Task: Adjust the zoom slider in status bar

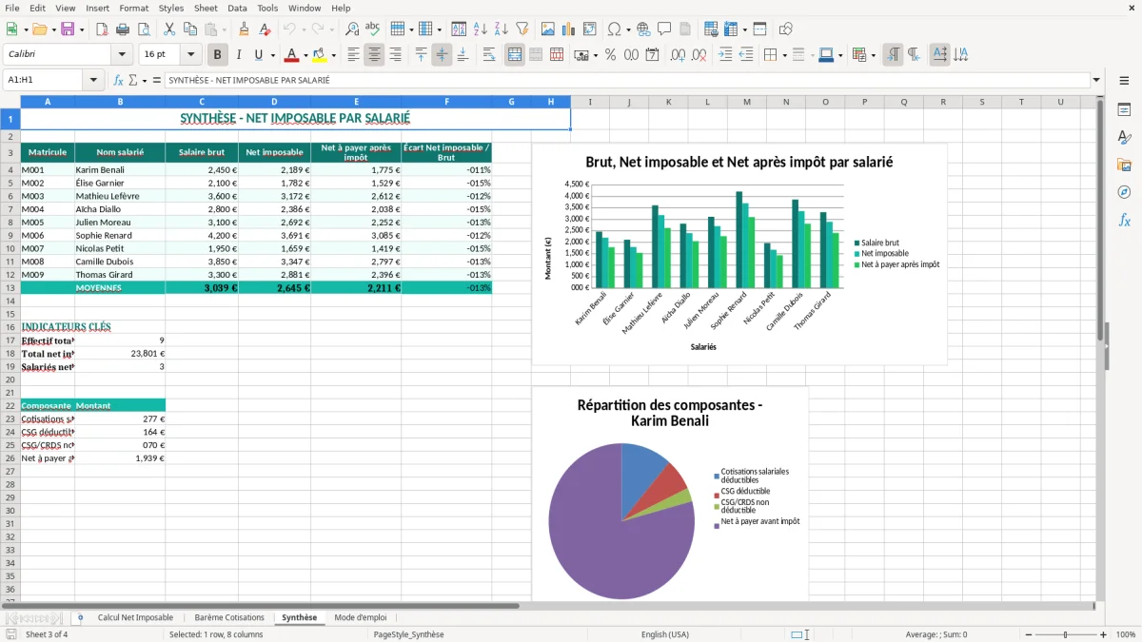Action: point(1065,634)
